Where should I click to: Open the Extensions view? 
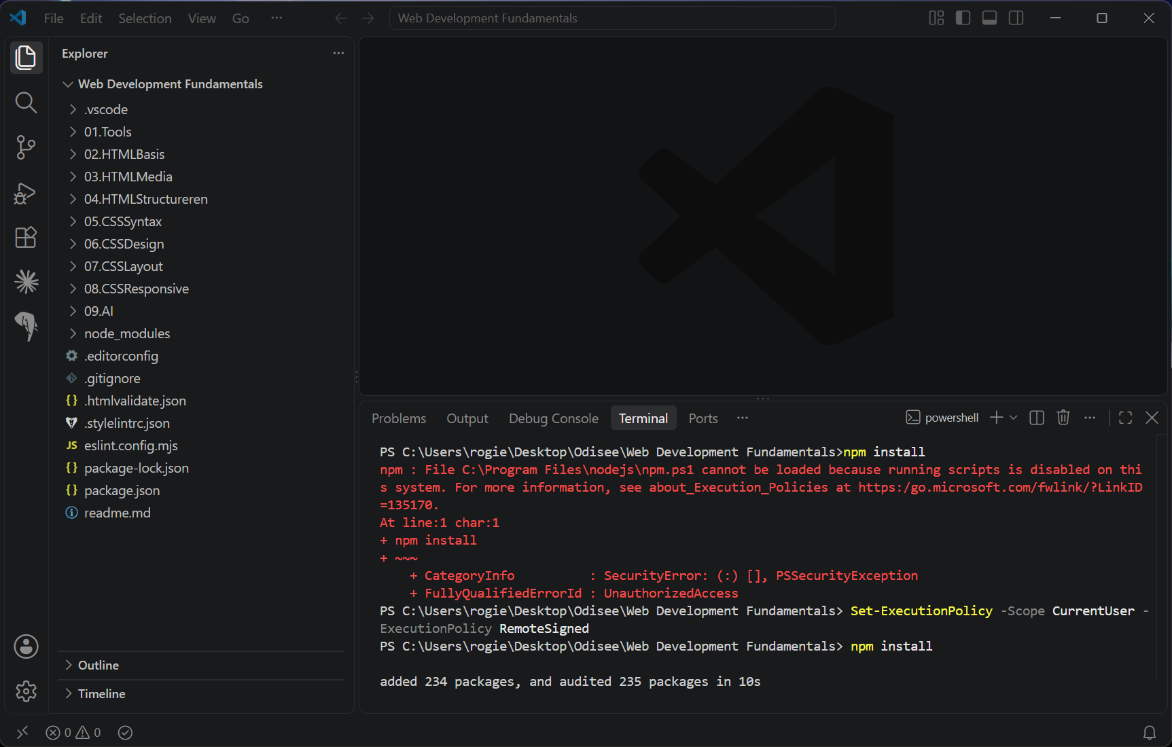coord(26,238)
